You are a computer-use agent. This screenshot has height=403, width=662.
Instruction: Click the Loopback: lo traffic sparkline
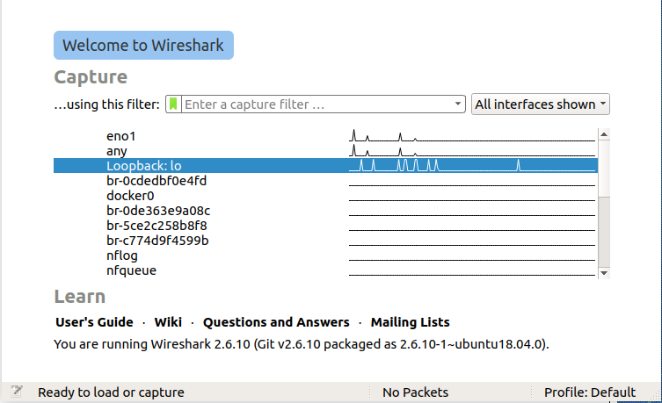[x=472, y=165]
